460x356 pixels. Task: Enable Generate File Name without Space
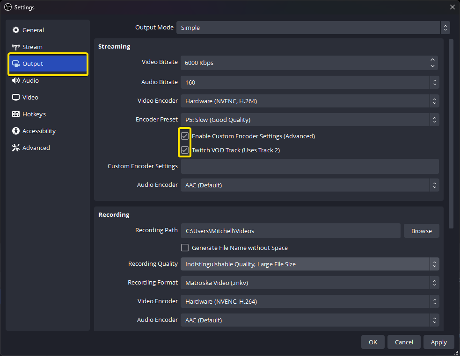point(185,248)
